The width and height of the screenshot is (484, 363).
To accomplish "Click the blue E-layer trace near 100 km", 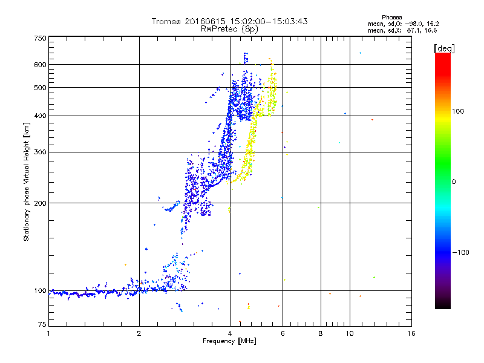I will tap(117, 290).
